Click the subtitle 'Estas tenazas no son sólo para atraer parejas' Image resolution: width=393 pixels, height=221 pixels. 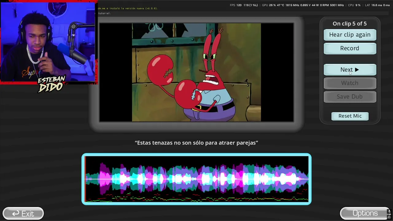click(x=196, y=143)
